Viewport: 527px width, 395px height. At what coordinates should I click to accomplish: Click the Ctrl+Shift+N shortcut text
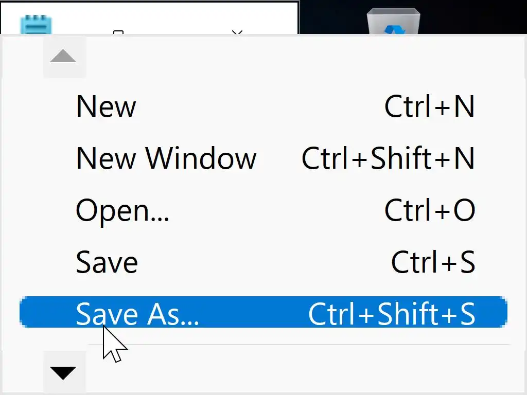[388, 158]
